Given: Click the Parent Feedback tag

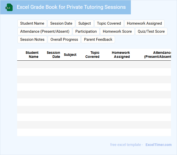Looking at the screenshot, I should tap(98, 40).
